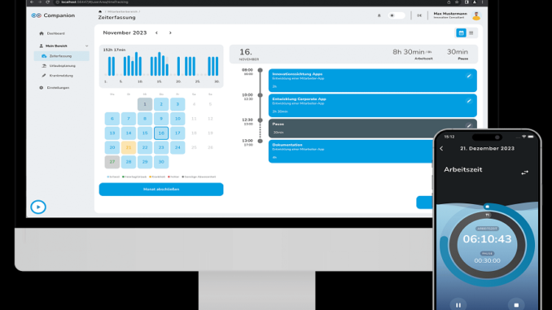The height and width of the screenshot is (310, 552).
Task: Select November 9 in calendar
Action: point(161,119)
